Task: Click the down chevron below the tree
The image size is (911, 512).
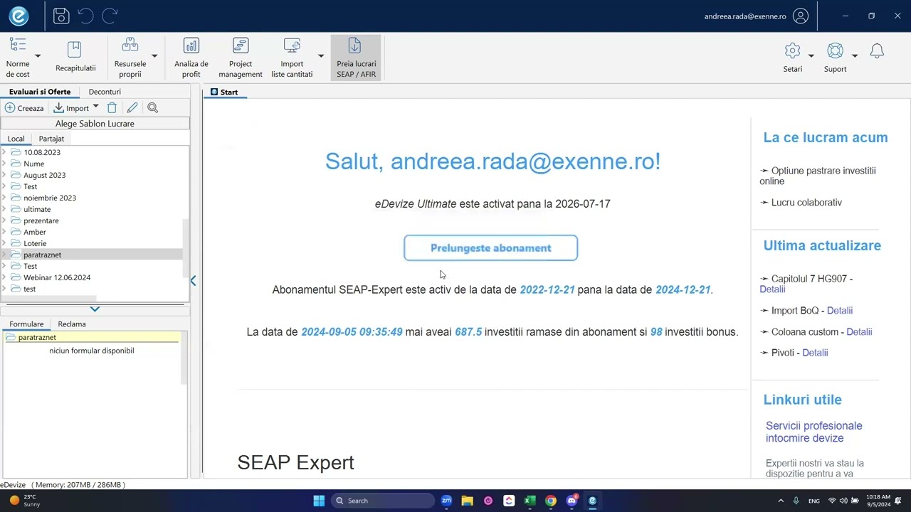Action: click(x=95, y=309)
